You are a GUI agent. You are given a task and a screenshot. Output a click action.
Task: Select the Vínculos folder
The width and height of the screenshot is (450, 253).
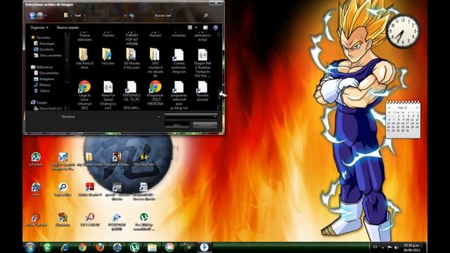pyautogui.click(x=108, y=56)
